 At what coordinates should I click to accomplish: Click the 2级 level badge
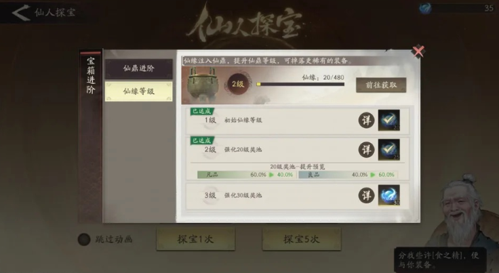click(x=238, y=84)
